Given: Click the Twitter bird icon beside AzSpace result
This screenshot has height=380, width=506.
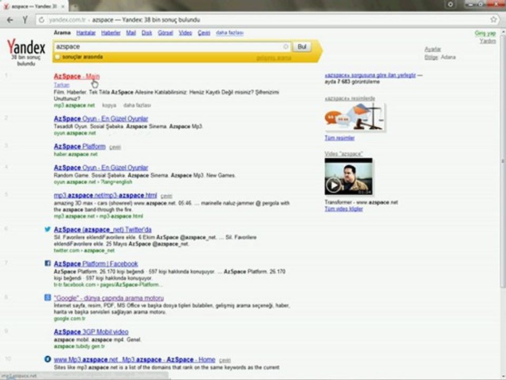Looking at the screenshot, I should tap(47, 229).
